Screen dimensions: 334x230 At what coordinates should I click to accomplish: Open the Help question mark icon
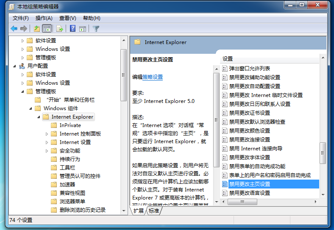point(72,28)
